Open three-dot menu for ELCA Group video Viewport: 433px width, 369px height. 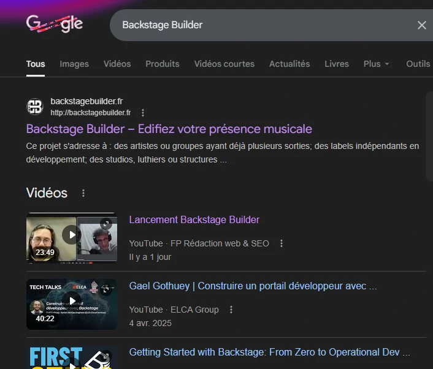[231, 310]
